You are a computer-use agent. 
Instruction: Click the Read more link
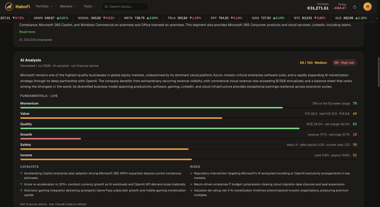[x=27, y=32]
